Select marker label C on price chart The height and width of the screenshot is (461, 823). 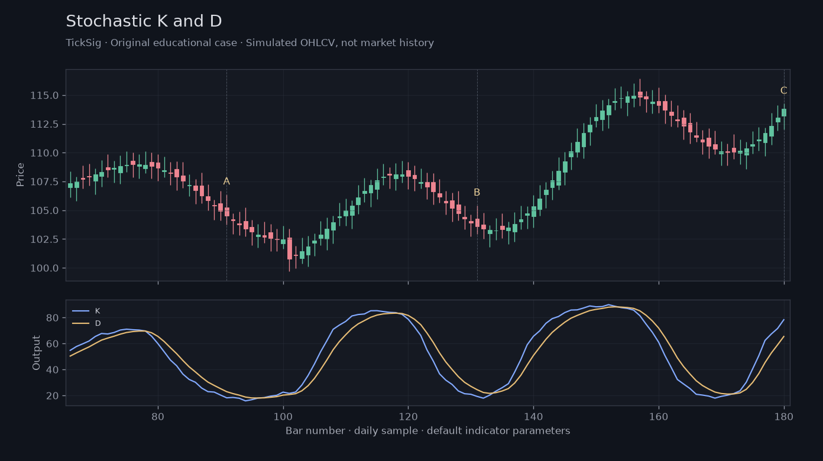pos(783,90)
